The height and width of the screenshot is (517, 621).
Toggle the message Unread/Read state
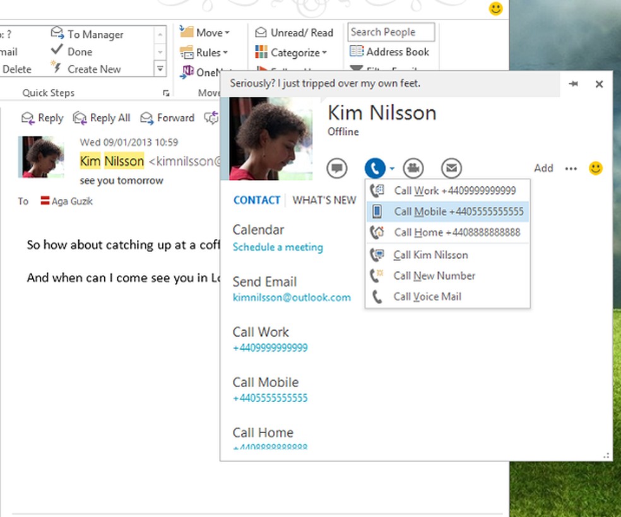(293, 32)
